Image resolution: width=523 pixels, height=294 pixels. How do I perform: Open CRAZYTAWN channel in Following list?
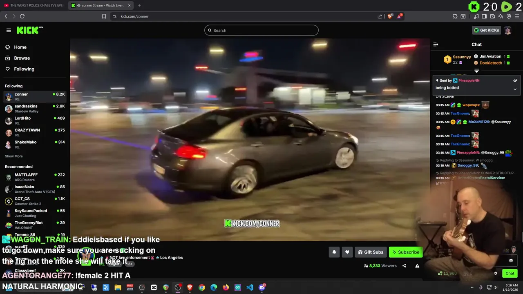(x=35, y=132)
